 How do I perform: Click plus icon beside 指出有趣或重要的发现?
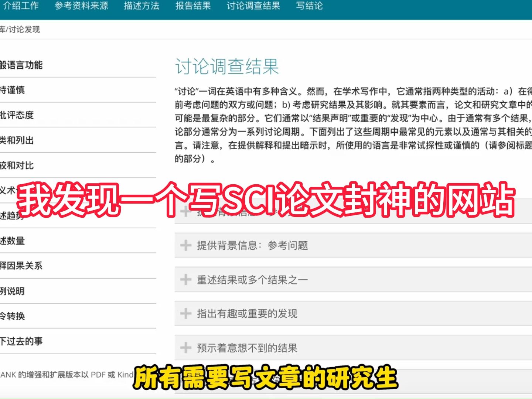(x=185, y=314)
